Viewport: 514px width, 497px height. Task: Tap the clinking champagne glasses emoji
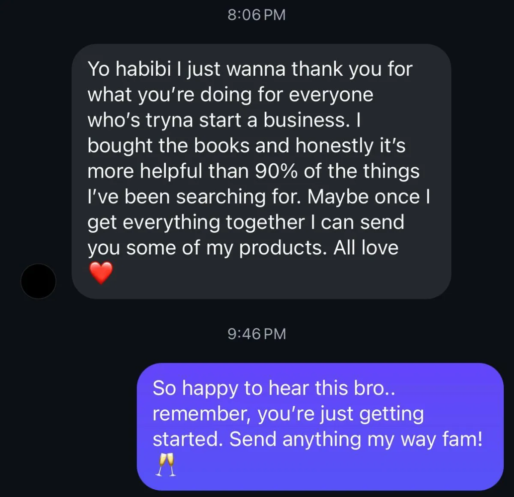click(x=165, y=465)
